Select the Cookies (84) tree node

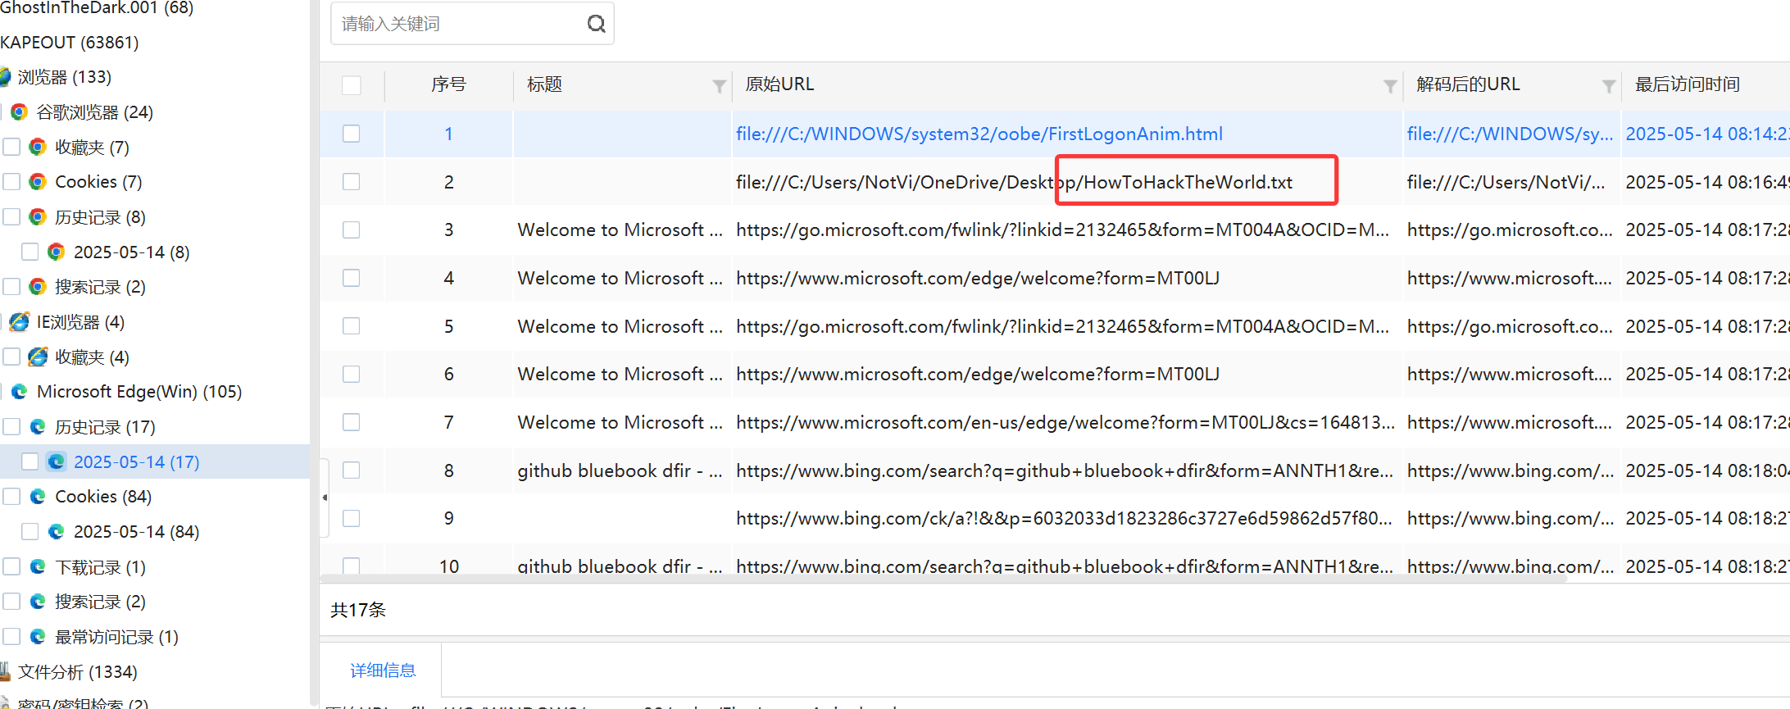pyautogui.click(x=103, y=497)
